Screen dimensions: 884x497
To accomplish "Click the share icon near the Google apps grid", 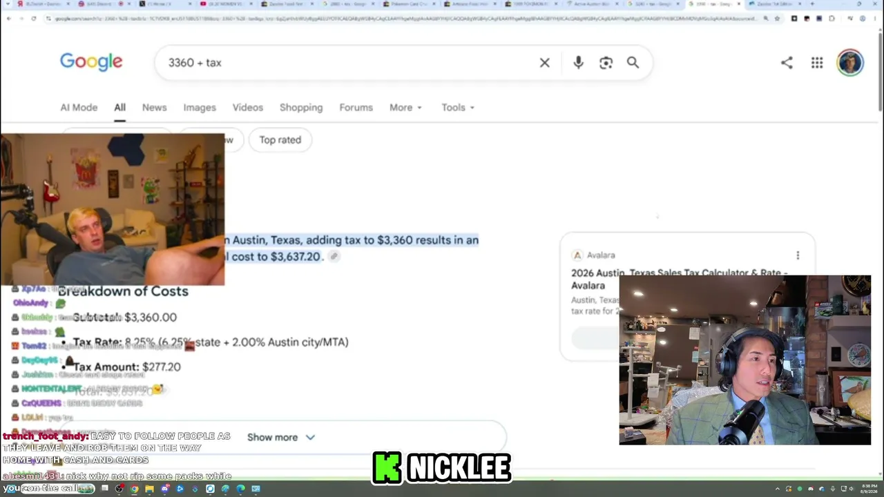I will tap(787, 63).
